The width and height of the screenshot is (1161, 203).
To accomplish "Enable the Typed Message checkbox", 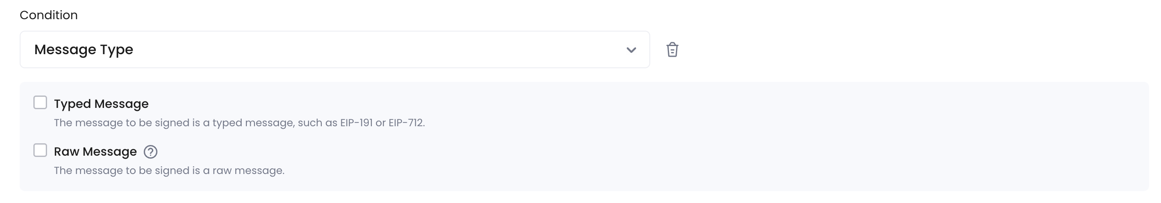I will click(x=40, y=102).
